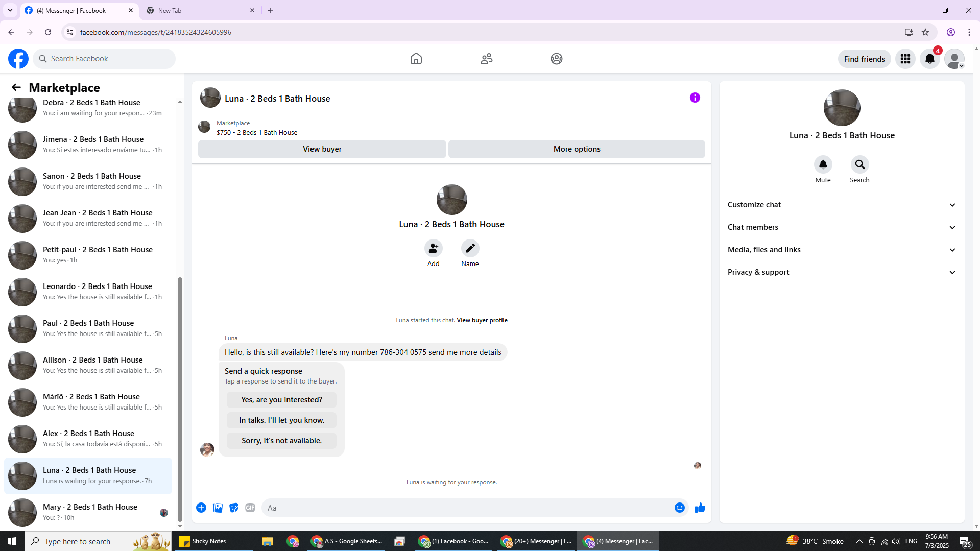Search in conversation magnifier icon

pos(859,164)
